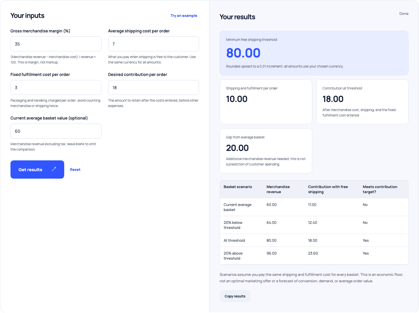Click the Shipping and fulfillment per order label
This screenshot has width=419, height=313.
click(x=252, y=88)
